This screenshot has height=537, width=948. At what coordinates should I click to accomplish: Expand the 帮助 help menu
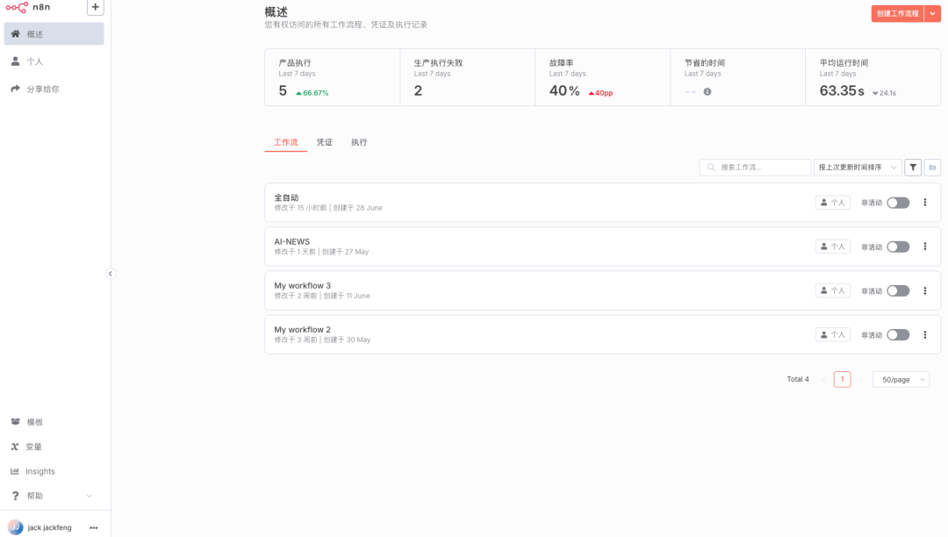coord(54,496)
